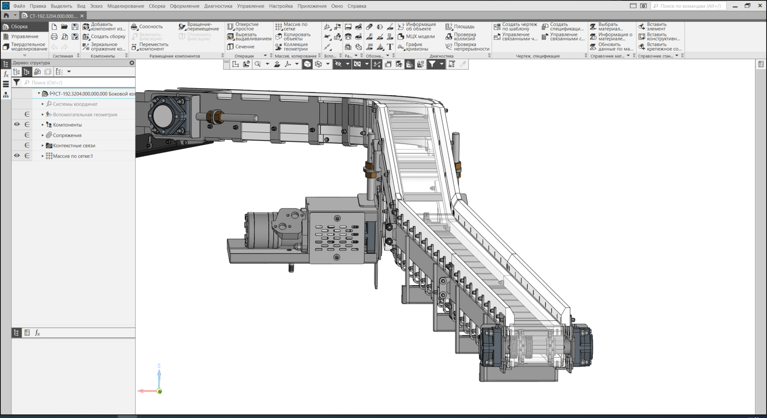Expand the Сопряжения tree node

[43, 135]
